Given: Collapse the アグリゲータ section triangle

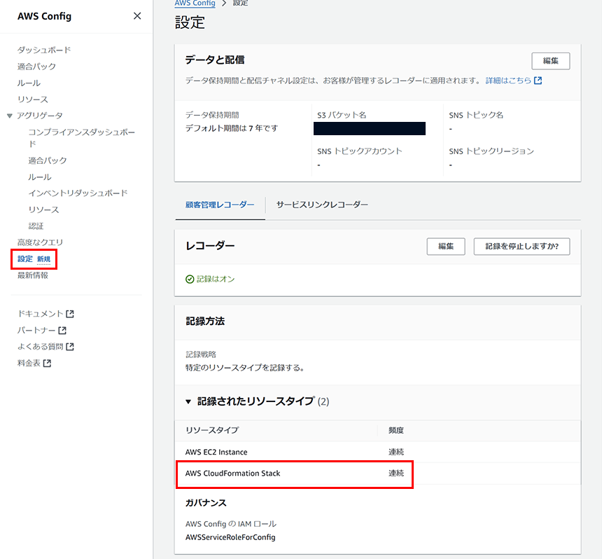Looking at the screenshot, I should [x=10, y=116].
